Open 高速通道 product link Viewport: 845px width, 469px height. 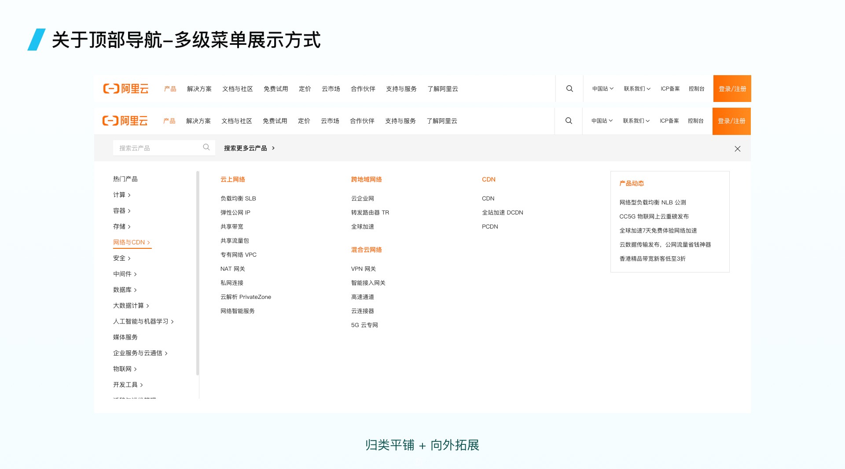363,297
